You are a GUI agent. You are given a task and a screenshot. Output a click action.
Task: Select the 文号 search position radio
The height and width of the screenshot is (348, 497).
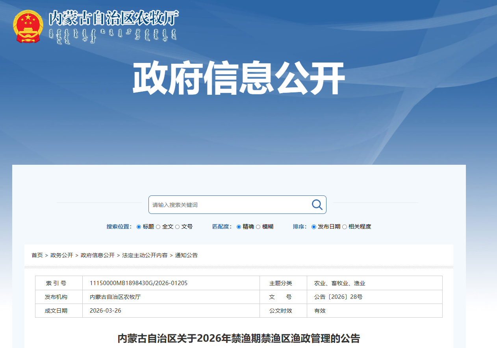[178, 227]
